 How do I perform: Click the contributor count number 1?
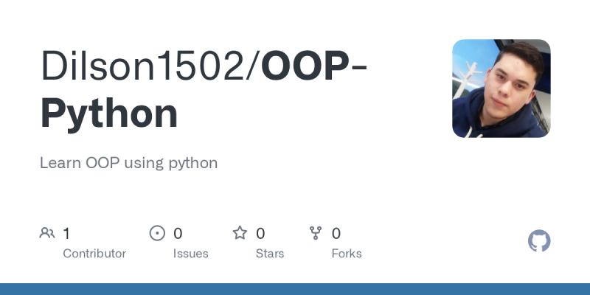[66, 234]
